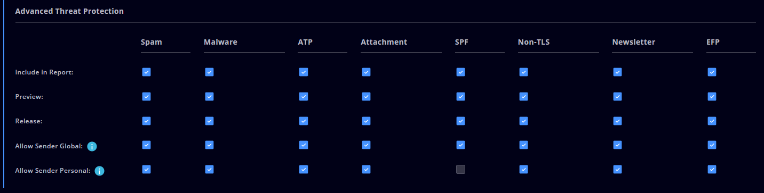764x193 pixels.
Task: Uncheck Release for Newsletter
Action: click(617, 121)
